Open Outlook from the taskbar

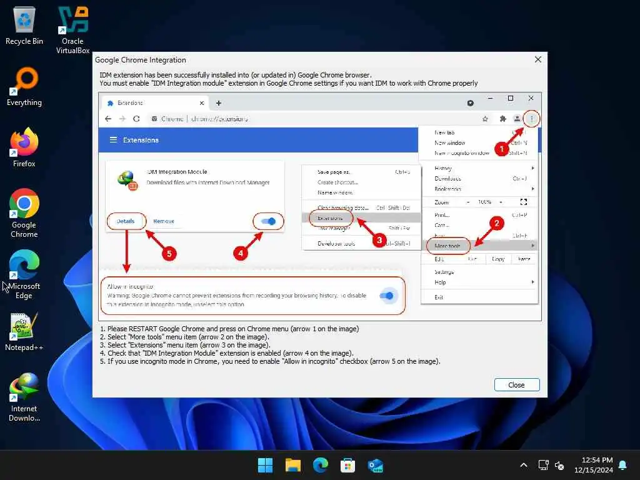(x=375, y=465)
